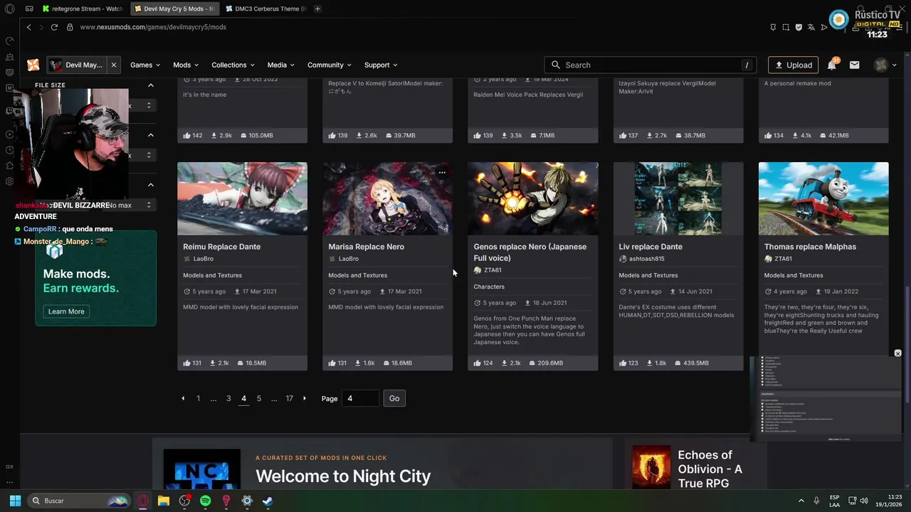Open the Collections dropdown menu

coord(233,65)
